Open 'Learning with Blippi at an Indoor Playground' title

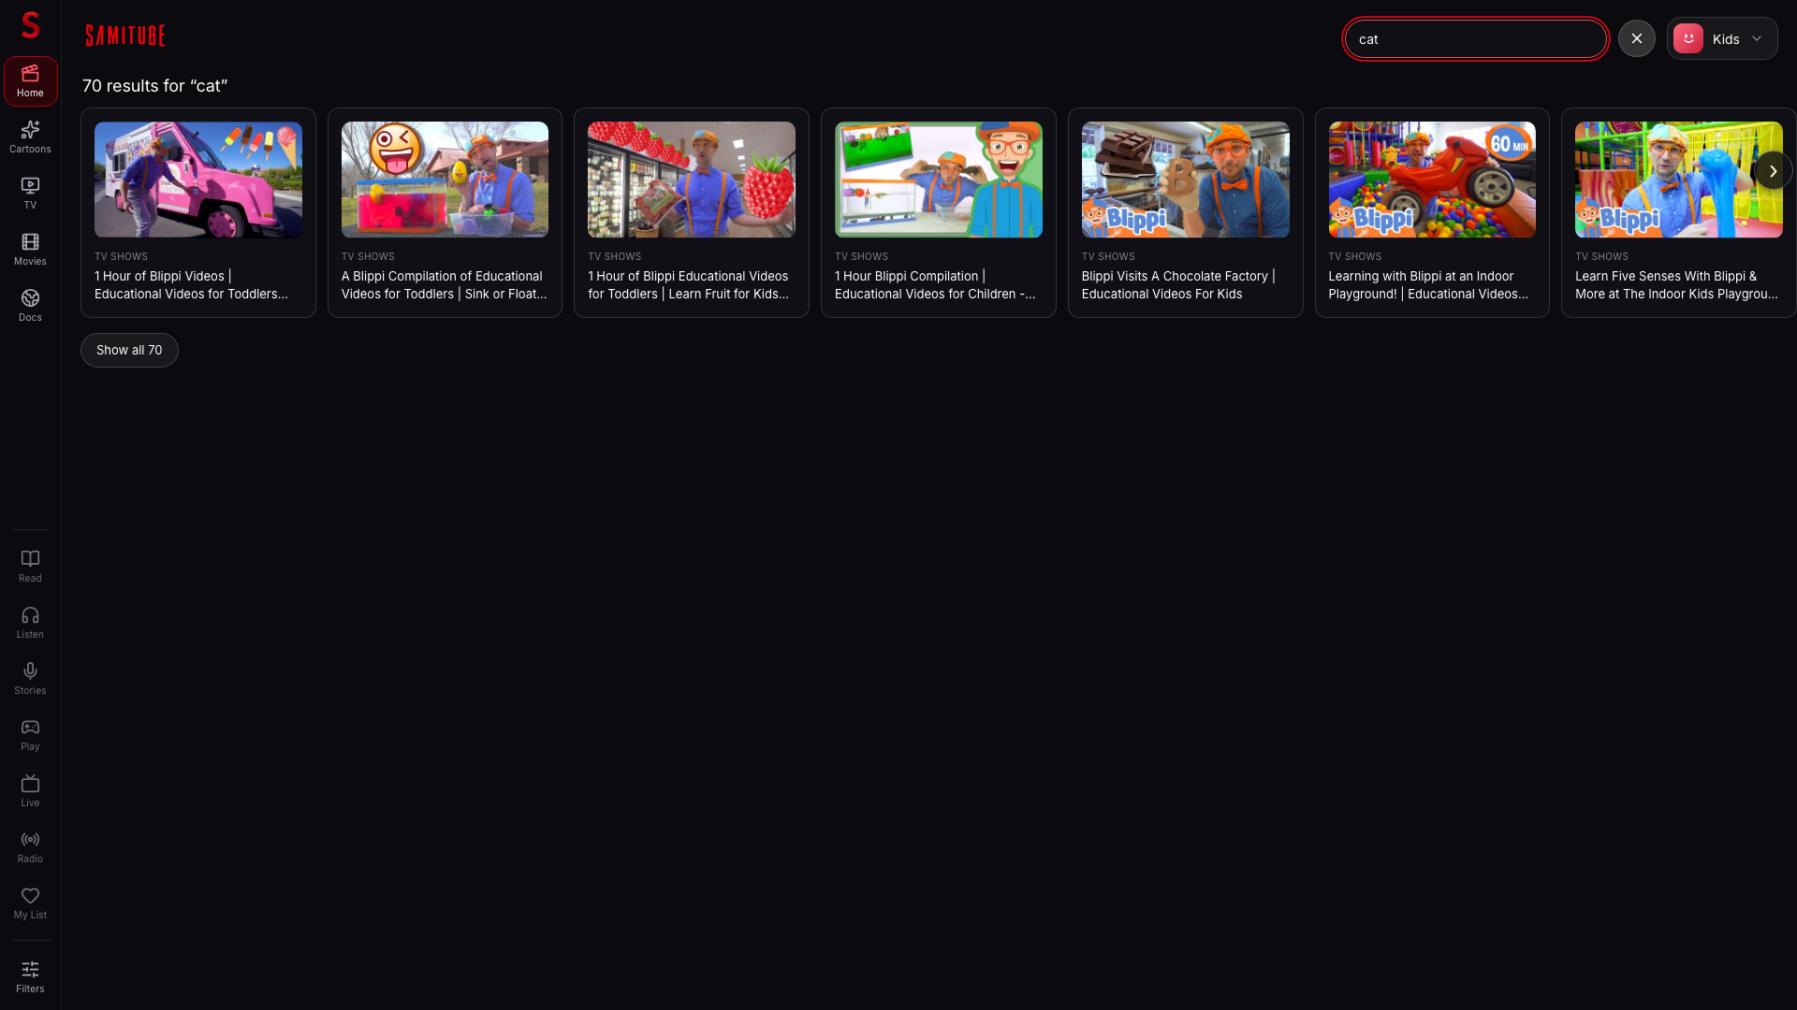pyautogui.click(x=1428, y=285)
